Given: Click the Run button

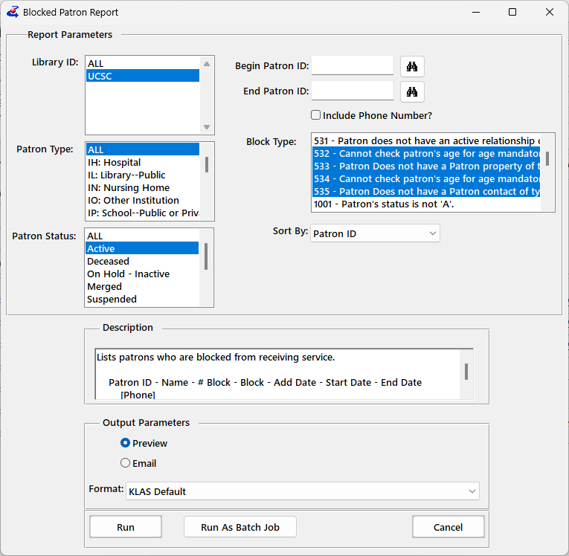Looking at the screenshot, I should [126, 527].
